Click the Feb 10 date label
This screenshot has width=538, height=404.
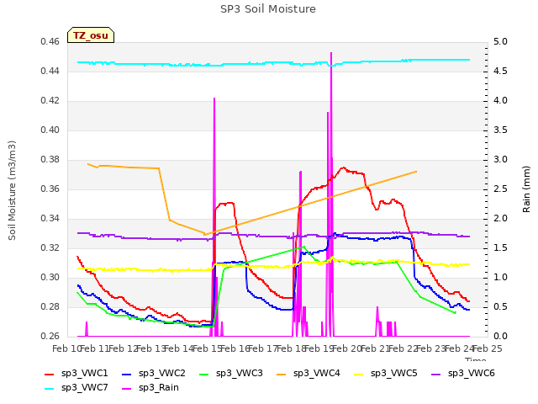(x=67, y=349)
